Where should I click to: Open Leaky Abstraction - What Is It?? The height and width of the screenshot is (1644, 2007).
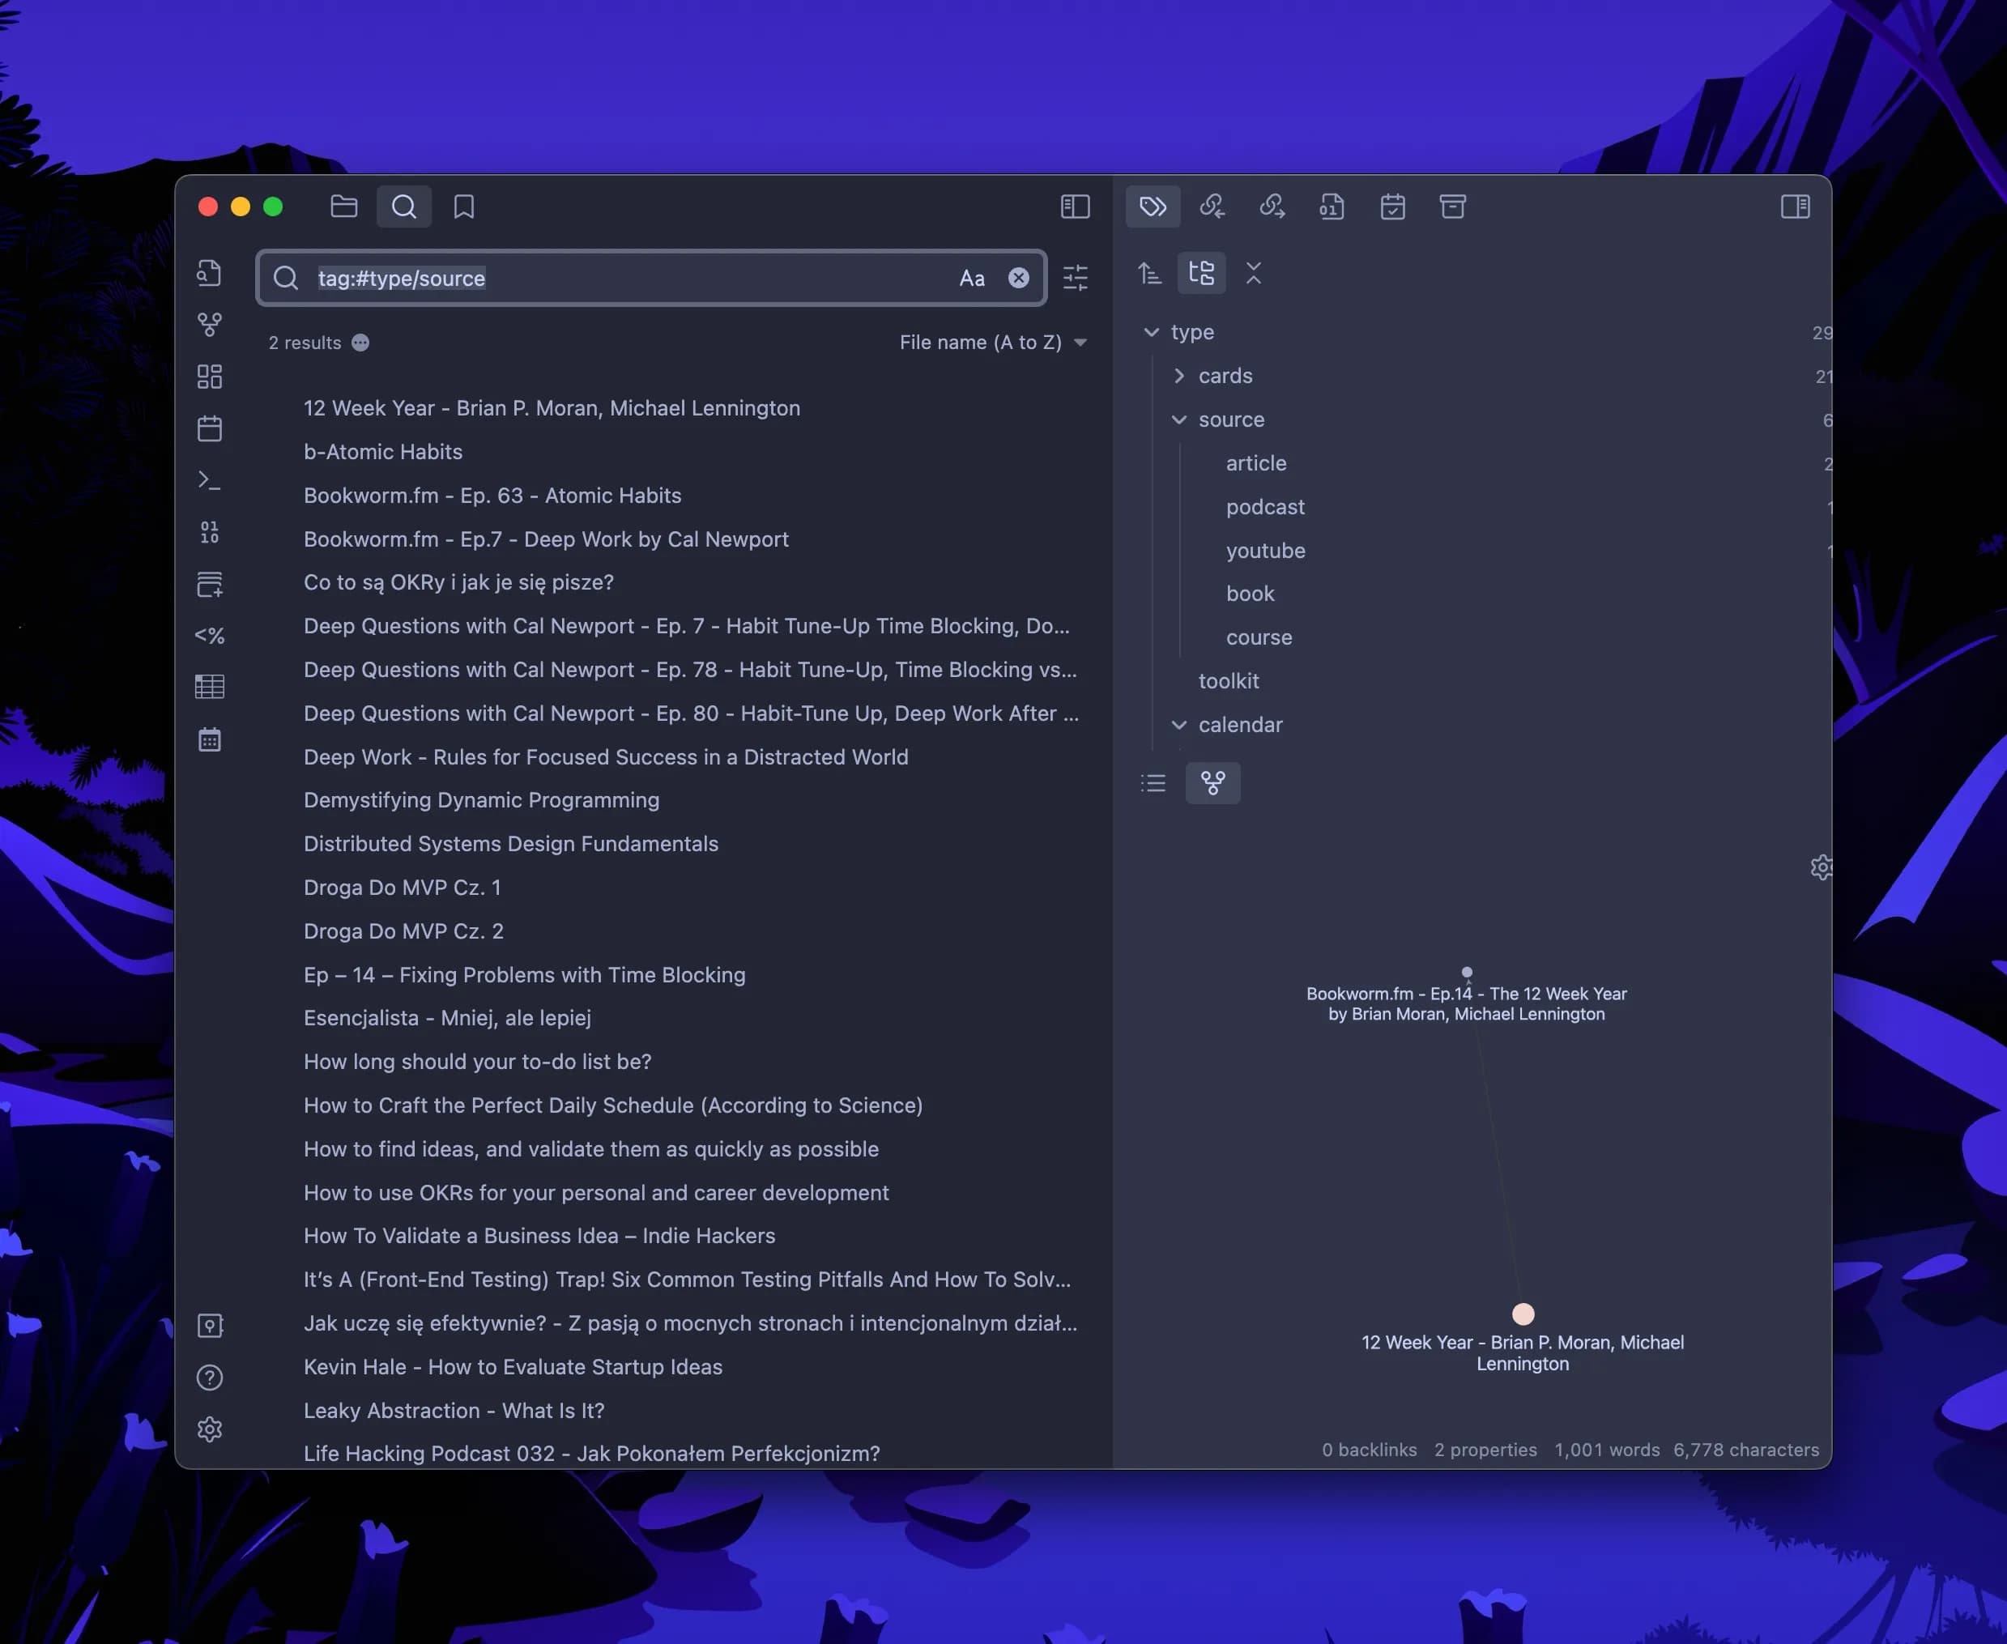pyautogui.click(x=454, y=1410)
